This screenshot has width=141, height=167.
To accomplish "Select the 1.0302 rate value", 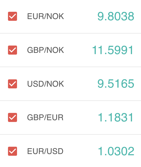I will coord(116,151).
